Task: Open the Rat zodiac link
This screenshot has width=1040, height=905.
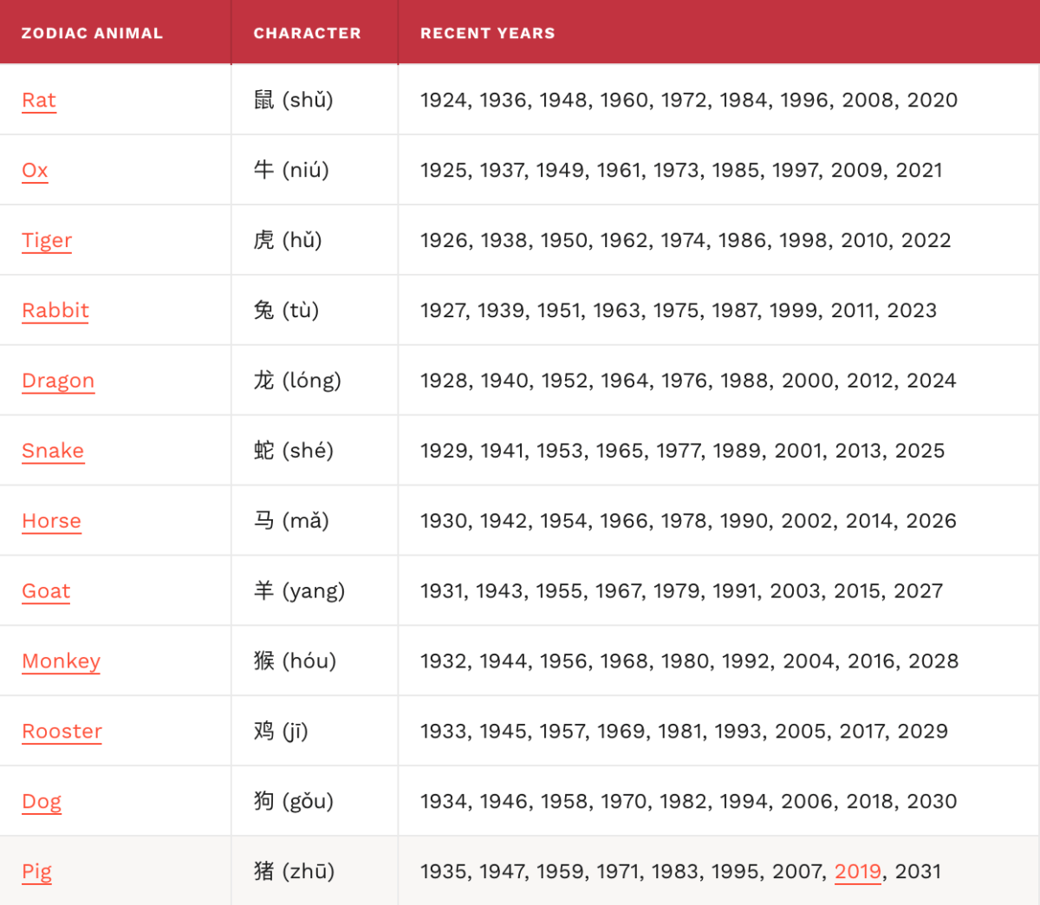Action: pos(39,101)
